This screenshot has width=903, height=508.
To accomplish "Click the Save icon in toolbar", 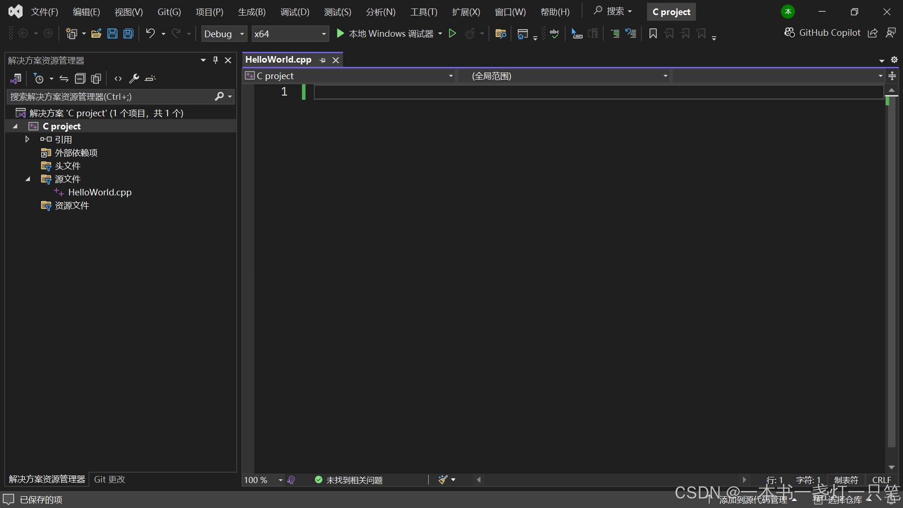I will pyautogui.click(x=112, y=33).
